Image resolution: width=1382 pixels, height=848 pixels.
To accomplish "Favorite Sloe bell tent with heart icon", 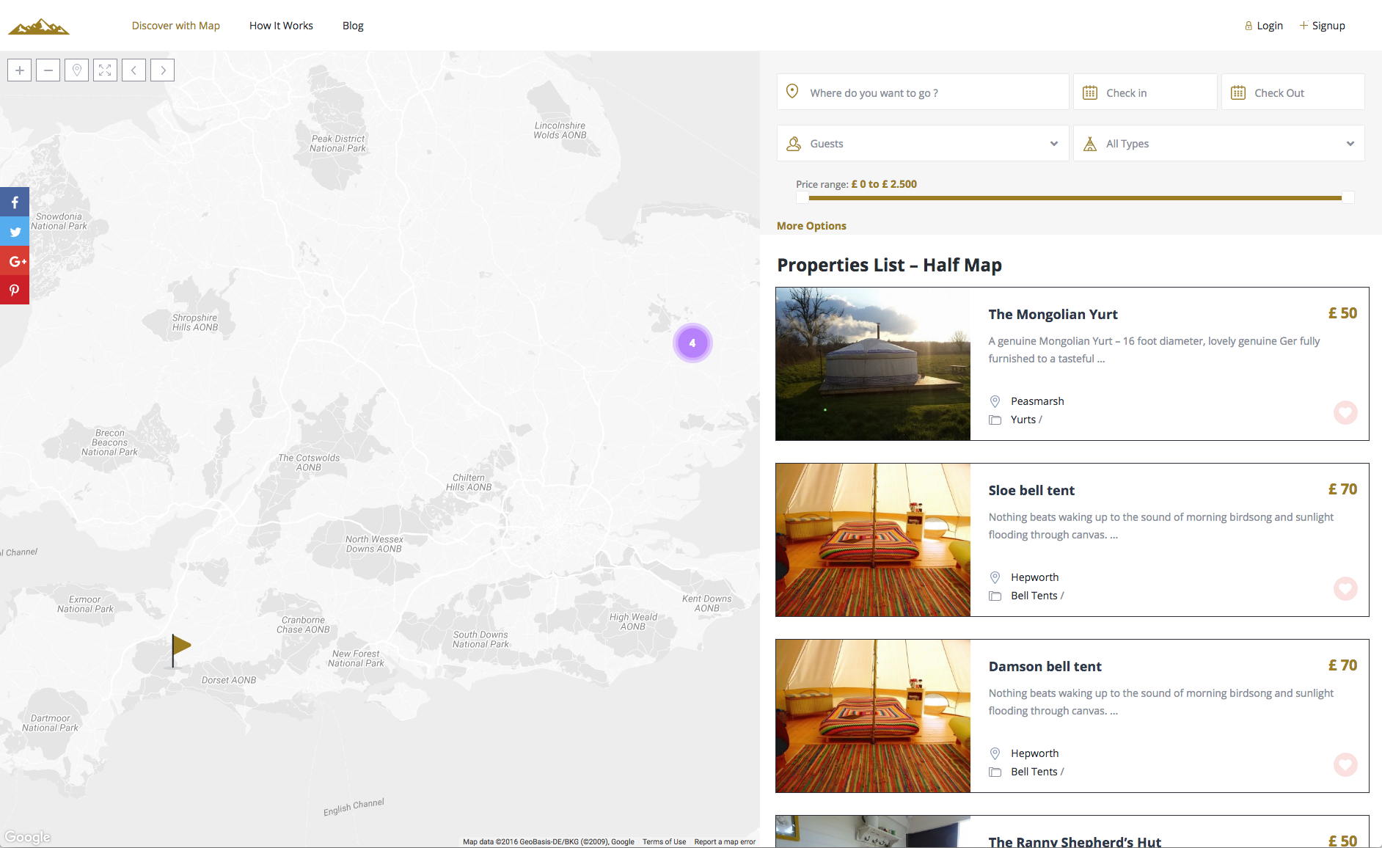I will tap(1345, 588).
